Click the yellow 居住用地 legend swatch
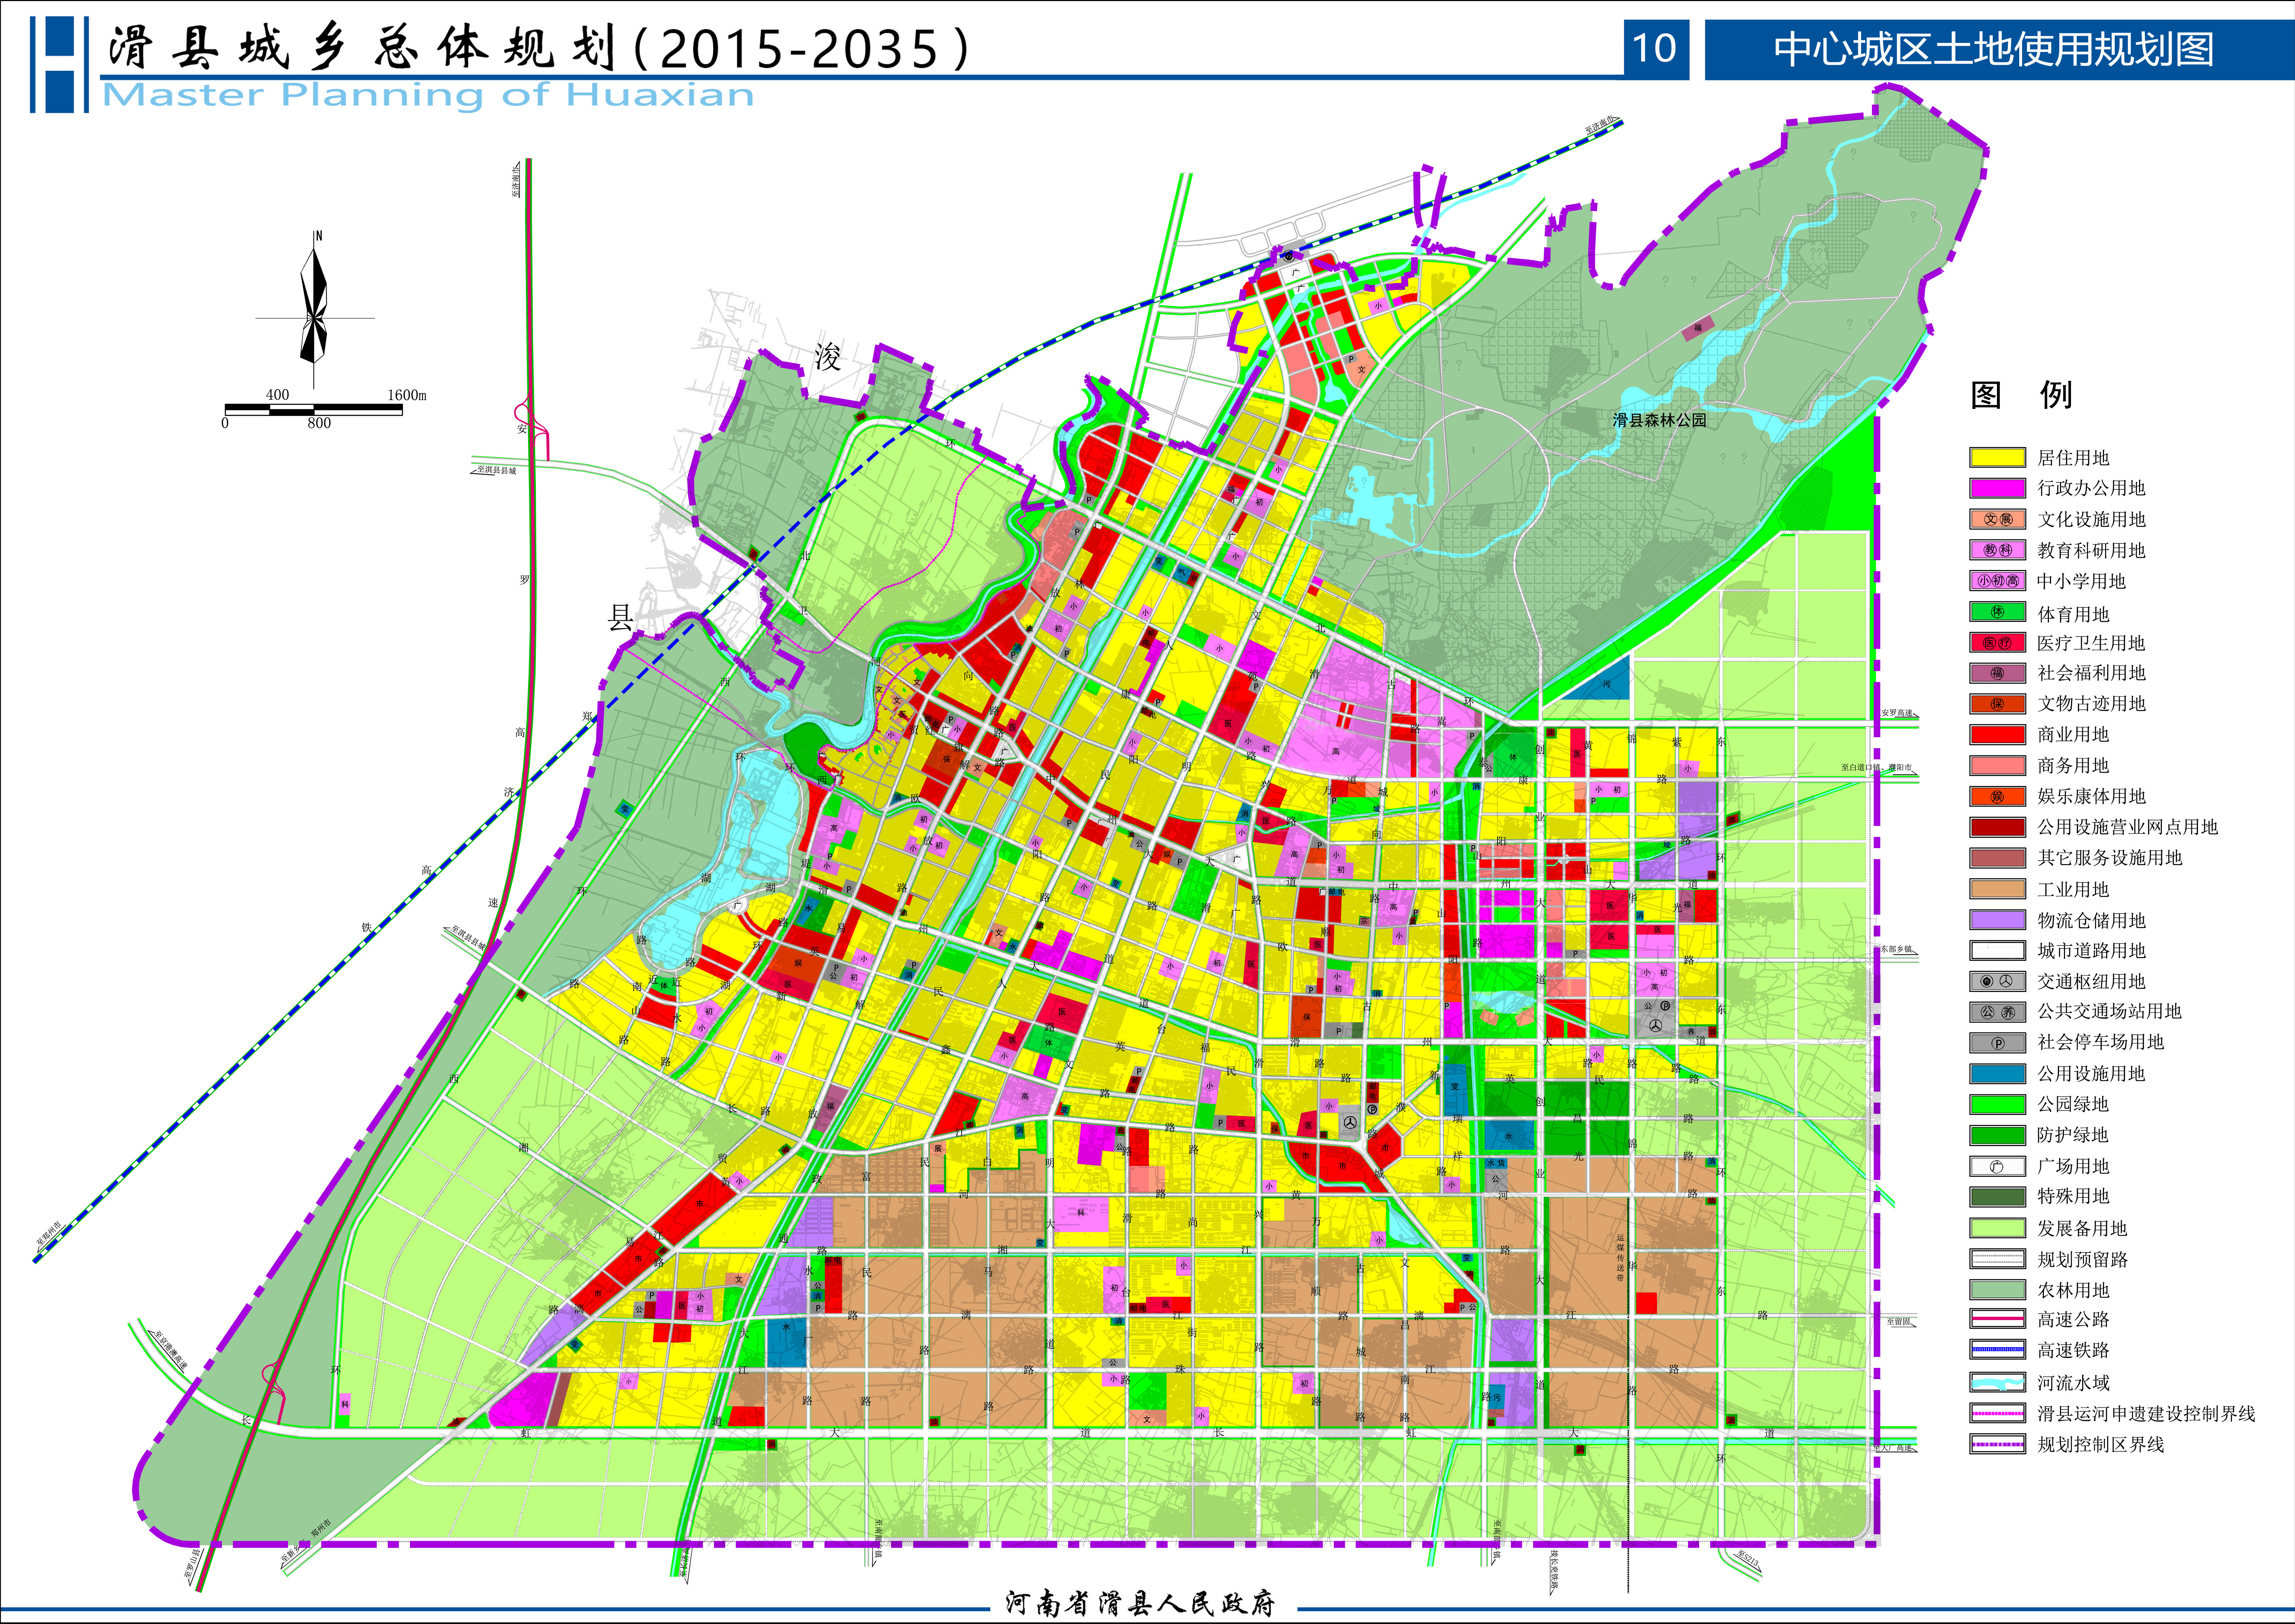This screenshot has width=2295, height=1624. [x=1997, y=457]
